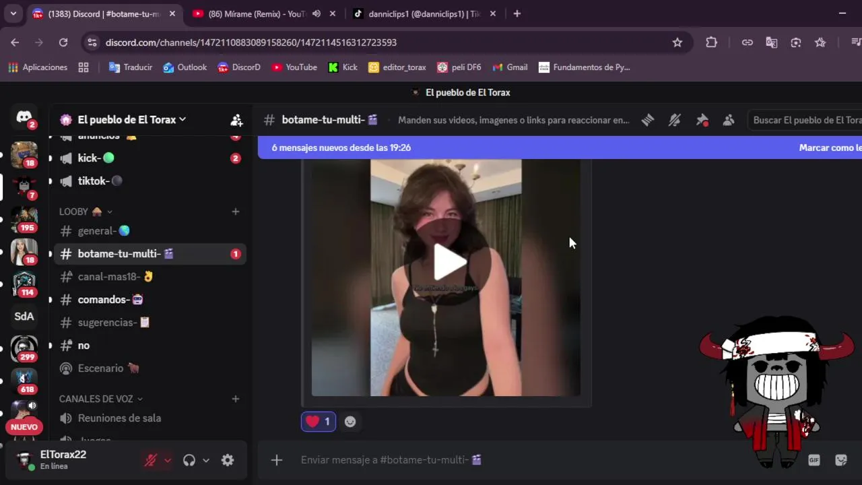Open Discord home direct messages icon
862x485 pixels.
pyautogui.click(x=24, y=117)
